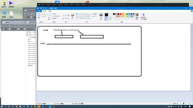Click the inspect element icon in DevTools
The image size is (193, 108).
tap(27, 32)
